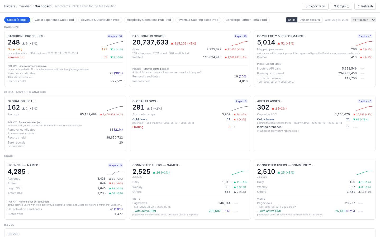
Task: Click the 75 (30%) removal candidates value
Action: (x=116, y=73)
